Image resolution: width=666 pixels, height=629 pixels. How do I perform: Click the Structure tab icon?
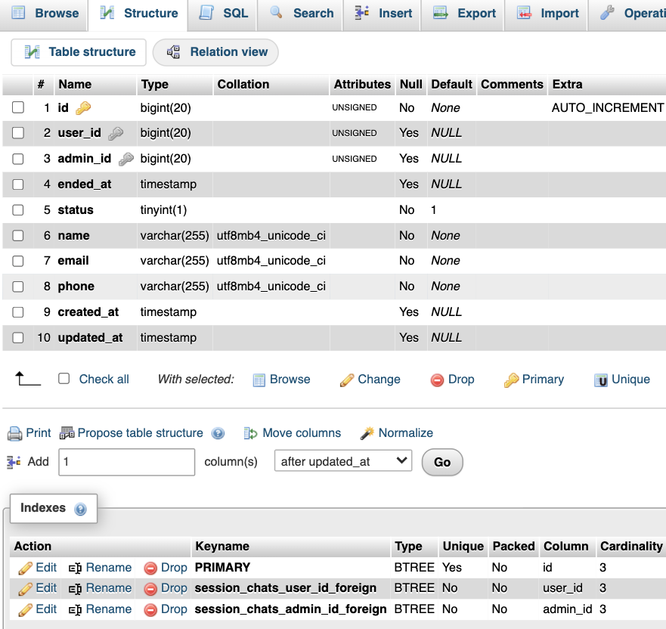coord(107,13)
